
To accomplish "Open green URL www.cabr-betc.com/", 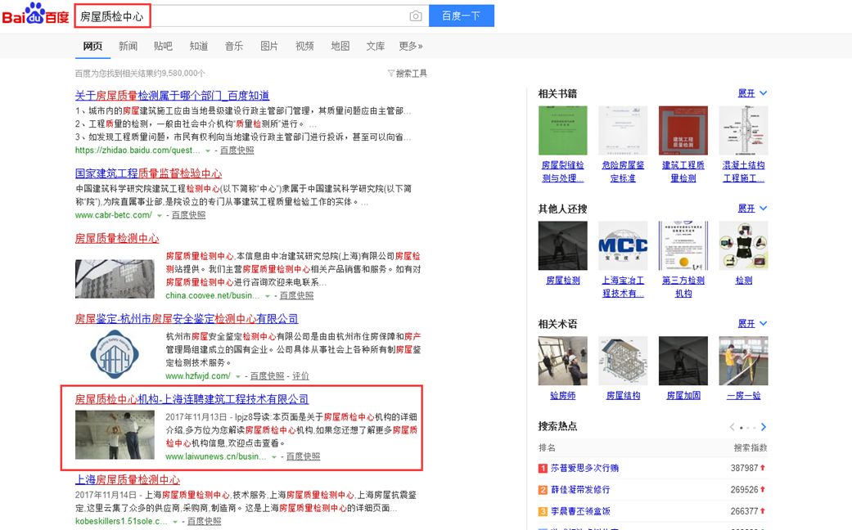I will 114,215.
